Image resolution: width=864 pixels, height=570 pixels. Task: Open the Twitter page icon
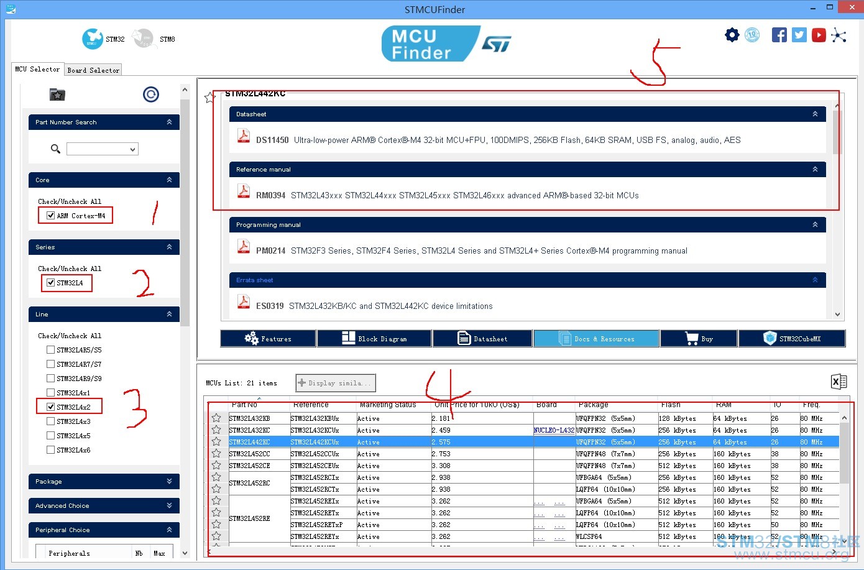click(x=799, y=35)
